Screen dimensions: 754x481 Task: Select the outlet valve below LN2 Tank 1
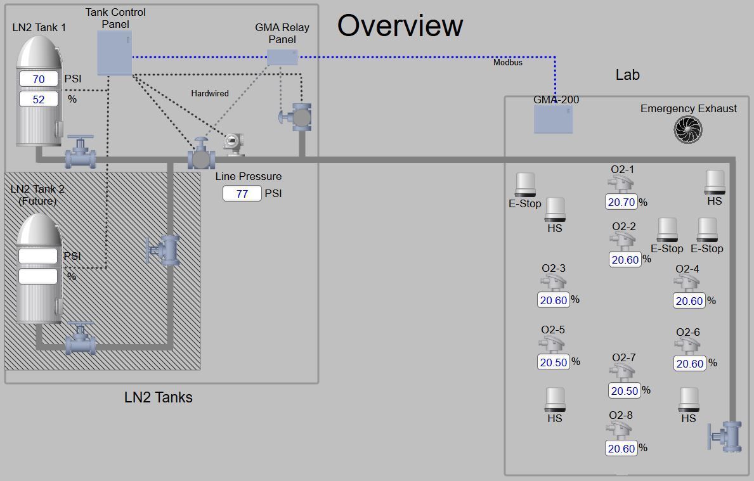point(81,152)
